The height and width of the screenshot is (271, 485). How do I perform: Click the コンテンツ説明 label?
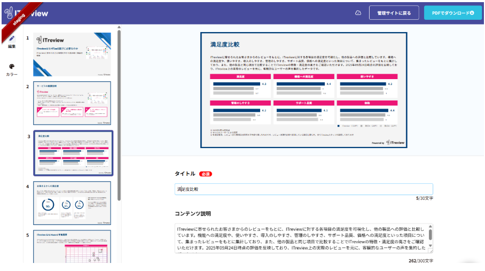tap(193, 214)
